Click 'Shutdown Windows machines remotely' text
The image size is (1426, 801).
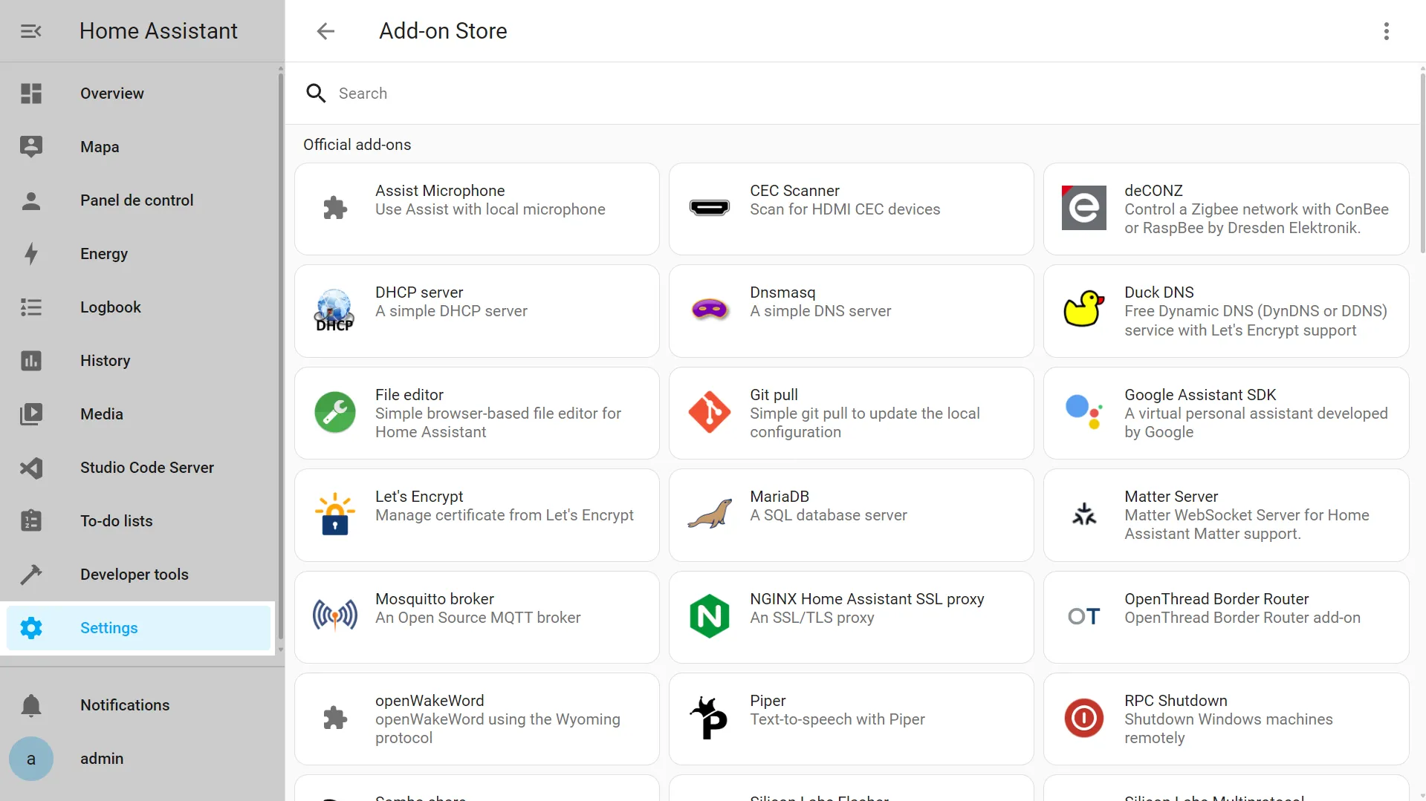pyautogui.click(x=1228, y=728)
